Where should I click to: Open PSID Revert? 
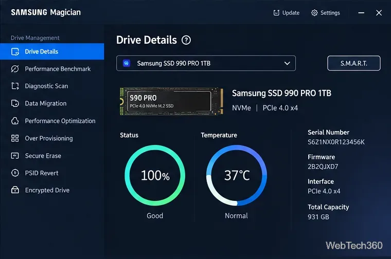tap(52, 173)
